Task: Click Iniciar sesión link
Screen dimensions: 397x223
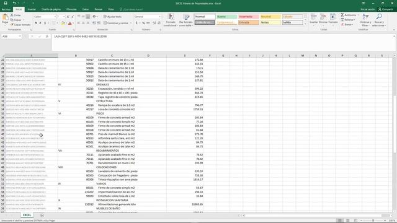Action: pyautogui.click(x=368, y=9)
